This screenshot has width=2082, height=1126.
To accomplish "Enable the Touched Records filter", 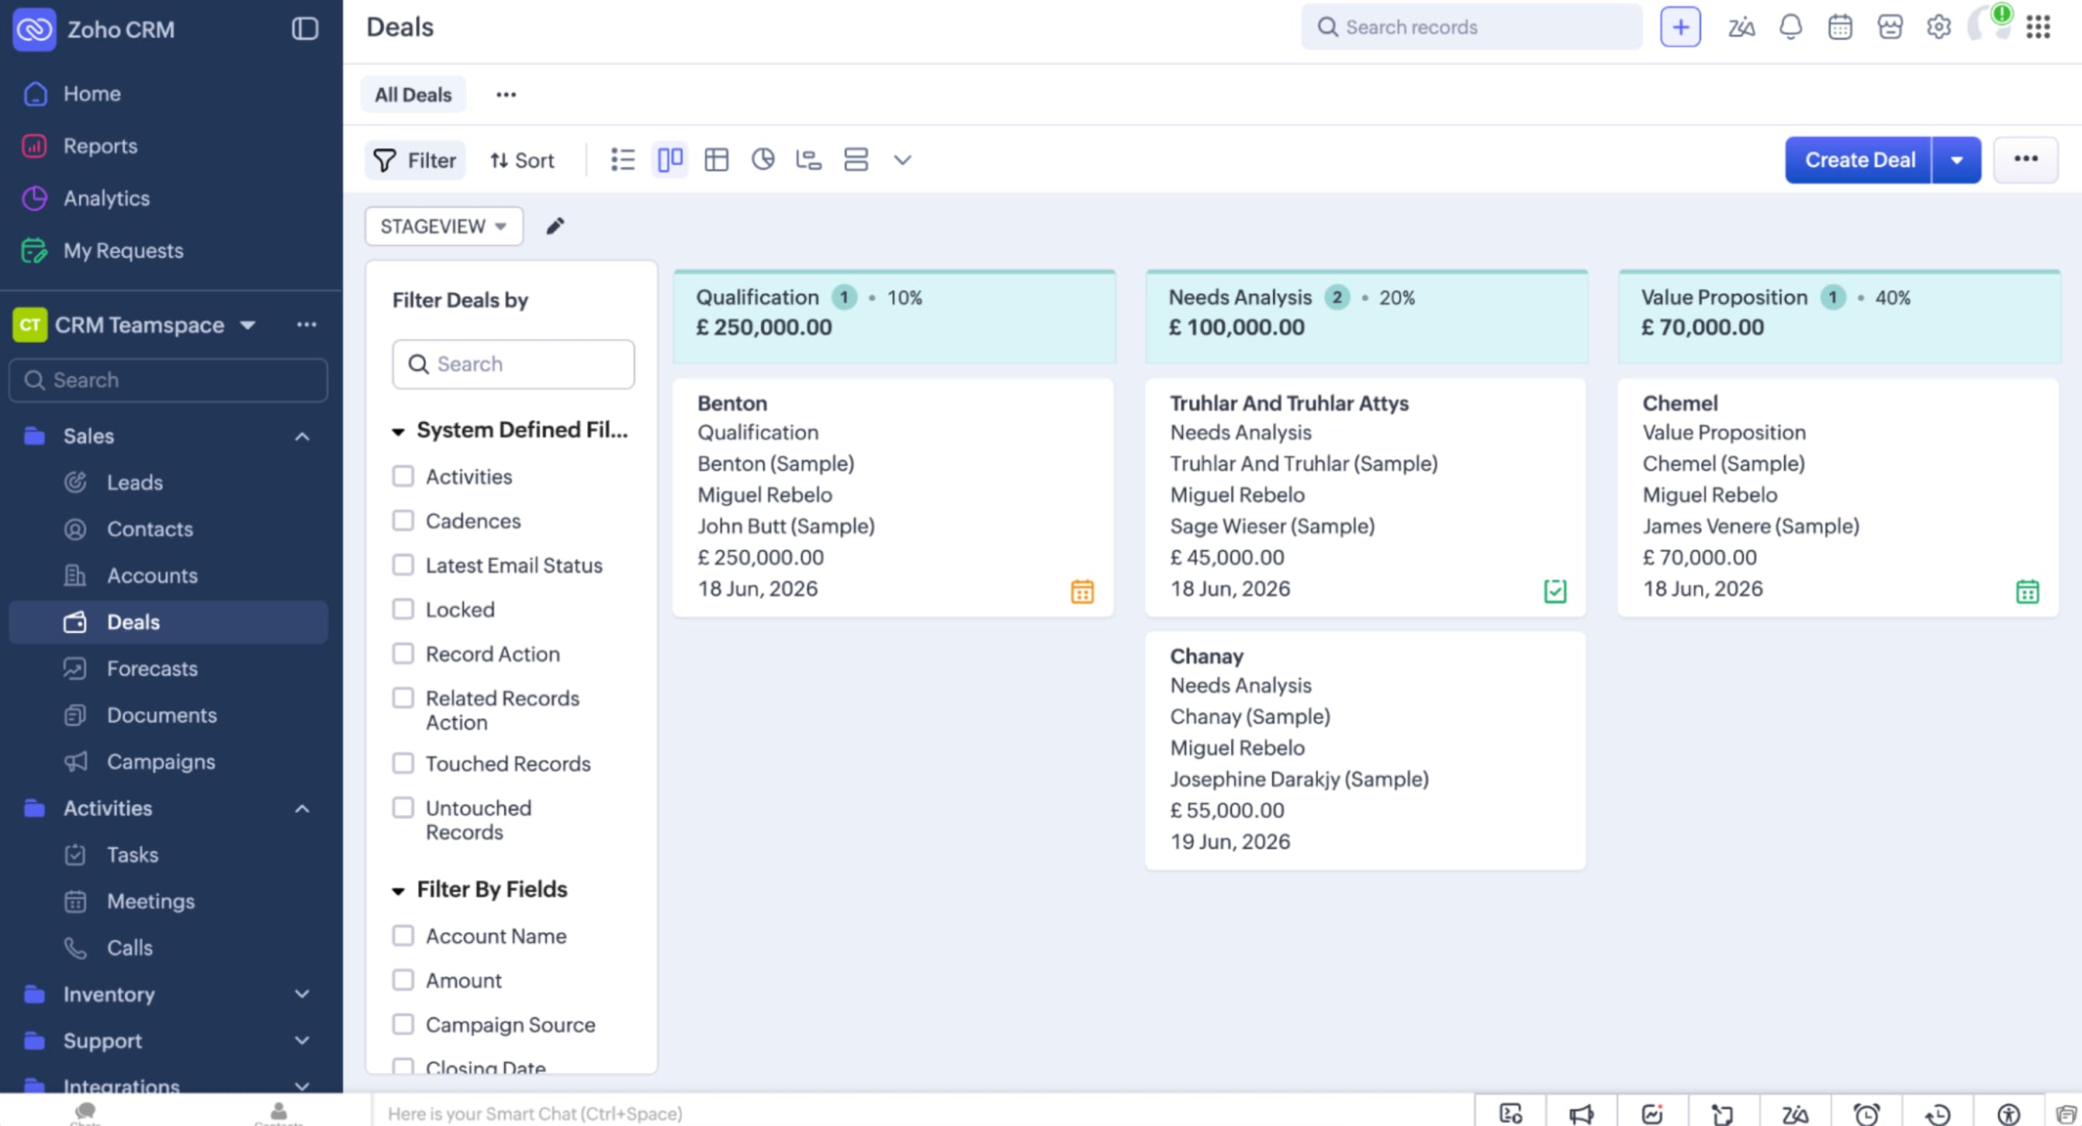I will 403,764.
